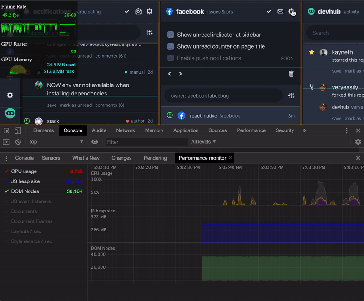The image size is (364, 301).
Task: Expand more DevTools tabs chevron
Action: 304,130
